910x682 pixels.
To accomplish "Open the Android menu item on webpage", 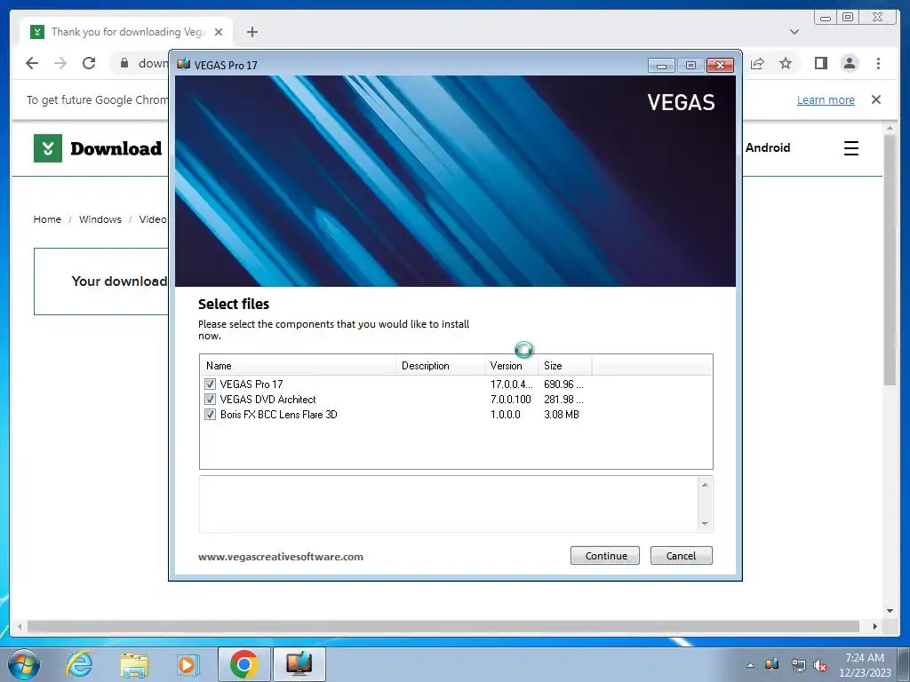I will click(x=768, y=148).
